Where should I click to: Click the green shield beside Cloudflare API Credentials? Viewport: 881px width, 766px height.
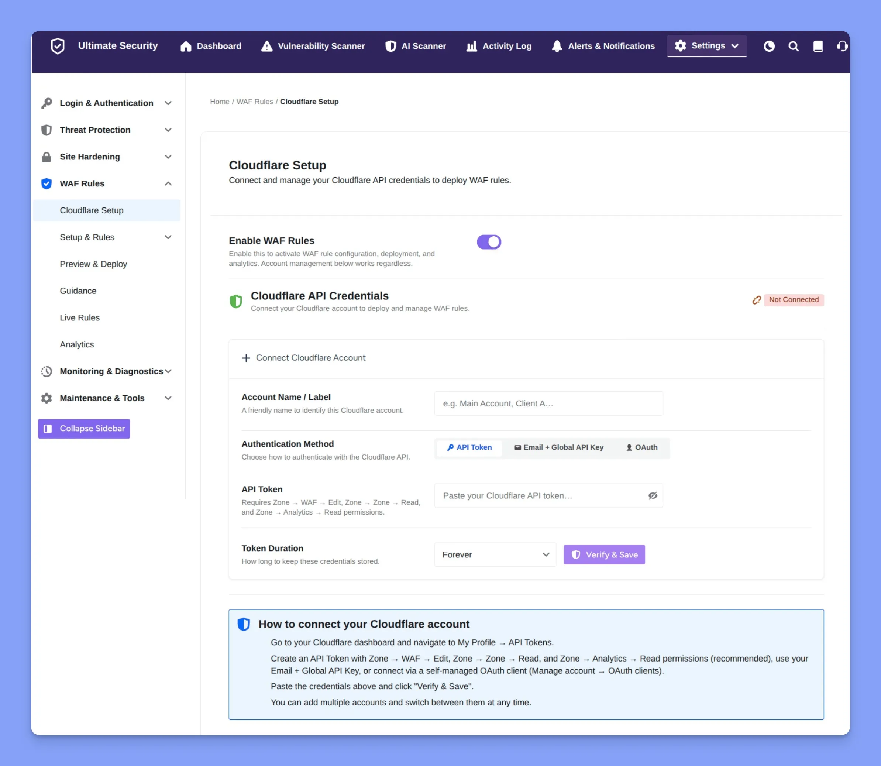(x=236, y=301)
